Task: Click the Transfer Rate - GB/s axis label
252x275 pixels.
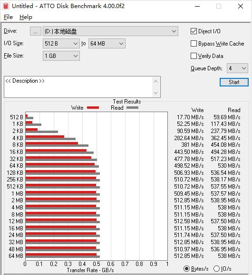Action: tap(90, 270)
